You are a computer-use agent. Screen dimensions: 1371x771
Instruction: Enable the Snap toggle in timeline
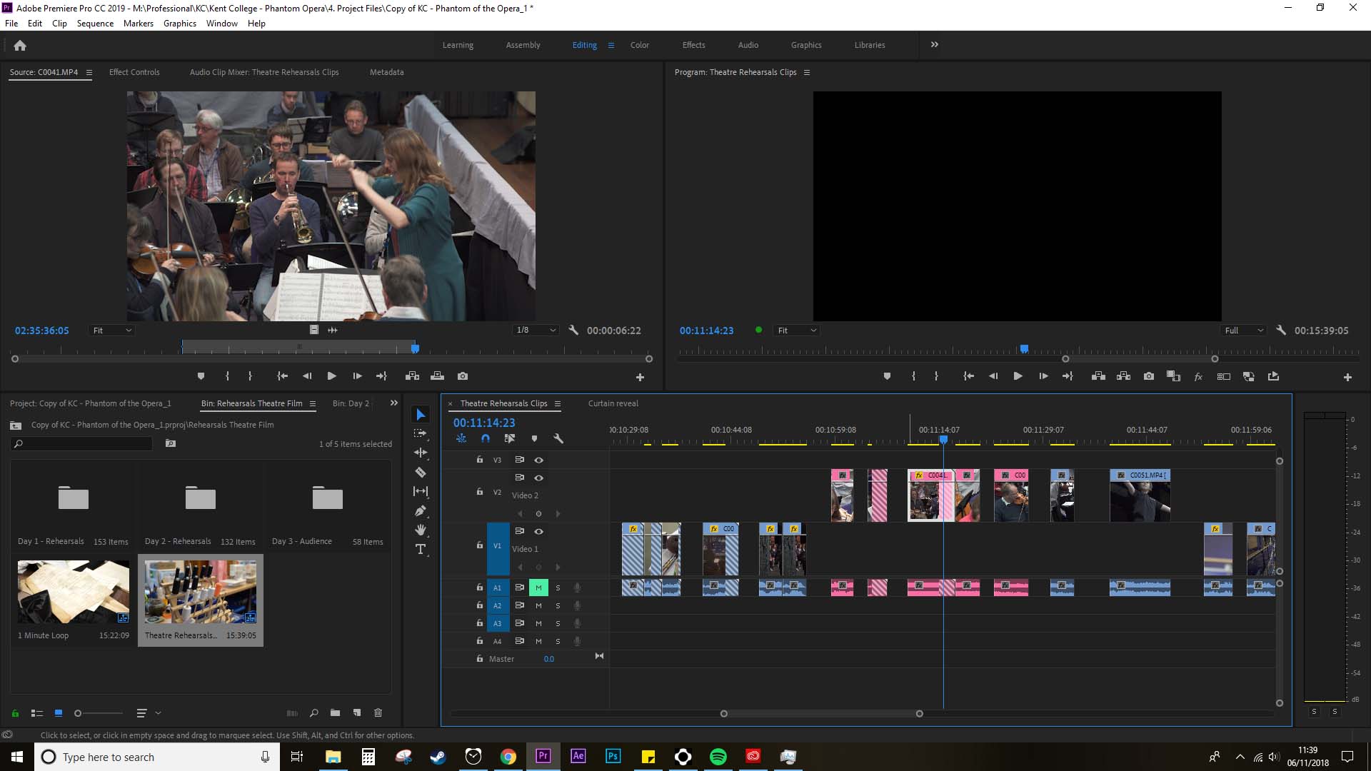point(486,439)
